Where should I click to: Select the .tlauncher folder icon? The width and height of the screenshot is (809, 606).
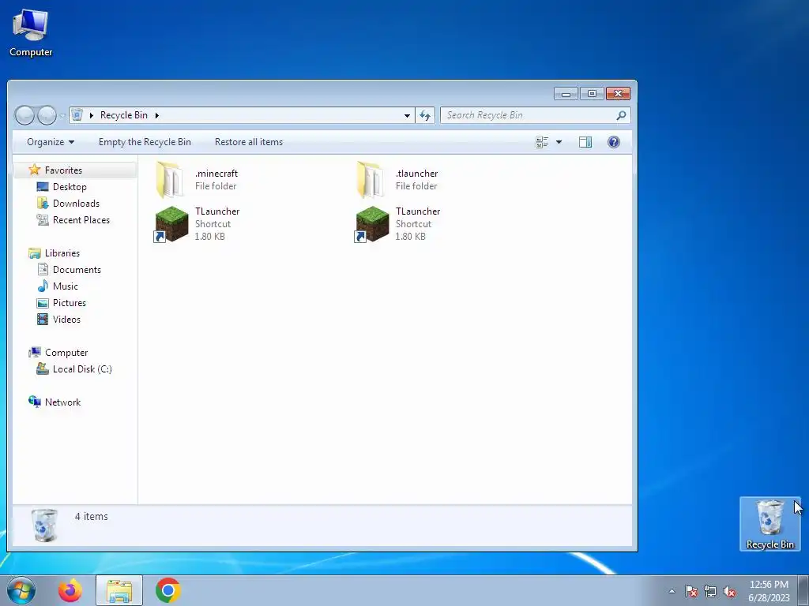pos(372,179)
